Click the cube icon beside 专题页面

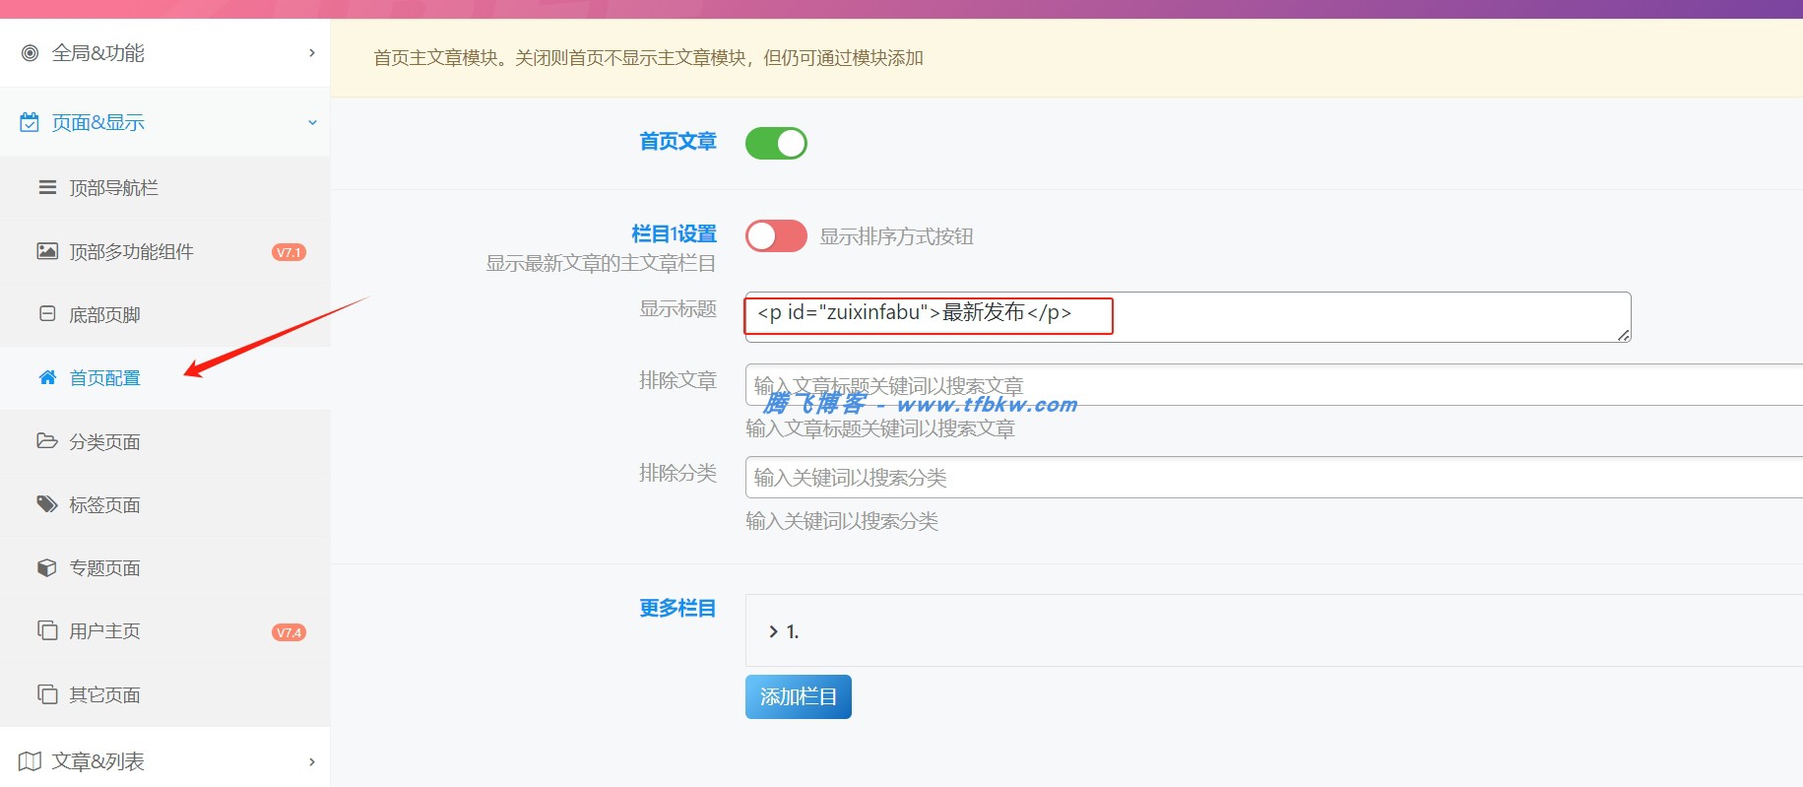pyautogui.click(x=47, y=567)
